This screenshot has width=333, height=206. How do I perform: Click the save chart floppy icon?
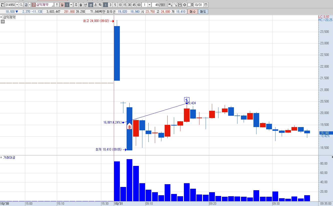(x=180, y=5)
